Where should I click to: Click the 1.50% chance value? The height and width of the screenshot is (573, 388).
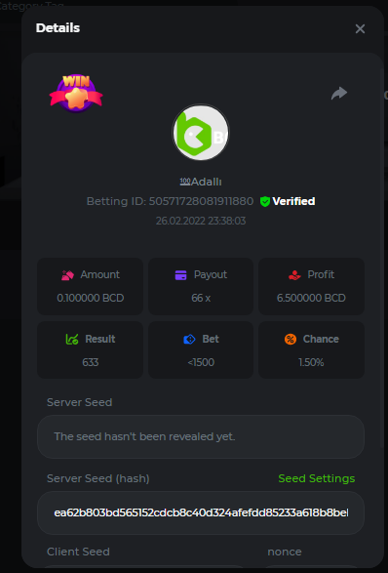click(x=311, y=362)
